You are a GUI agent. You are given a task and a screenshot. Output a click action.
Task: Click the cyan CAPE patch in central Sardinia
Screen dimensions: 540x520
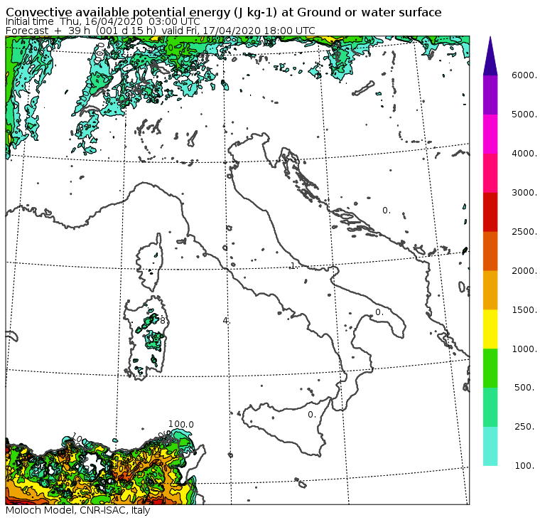coord(154,341)
